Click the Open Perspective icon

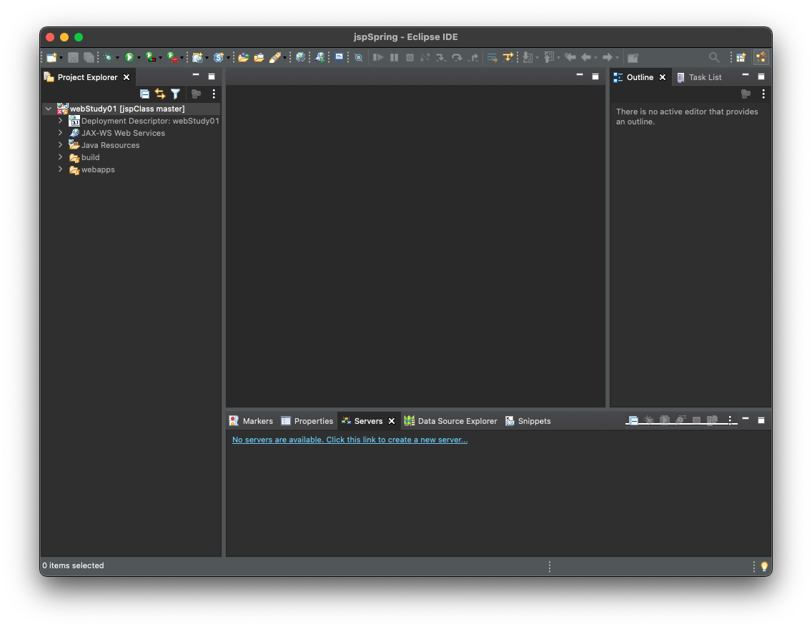tap(741, 57)
